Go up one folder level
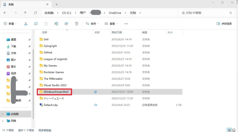Image resolution: width=238 pixels, height=132 pixels. tap(25, 13)
